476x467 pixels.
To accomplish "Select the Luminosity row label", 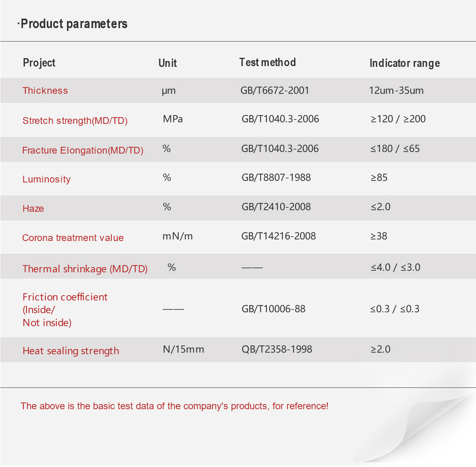I will (x=47, y=179).
